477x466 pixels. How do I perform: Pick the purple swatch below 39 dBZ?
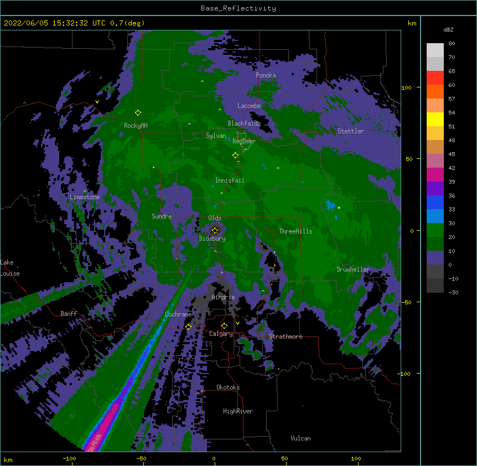[x=435, y=188]
